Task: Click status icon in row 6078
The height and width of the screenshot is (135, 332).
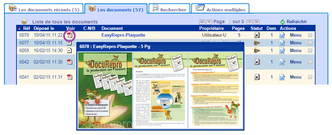Action: [257, 35]
